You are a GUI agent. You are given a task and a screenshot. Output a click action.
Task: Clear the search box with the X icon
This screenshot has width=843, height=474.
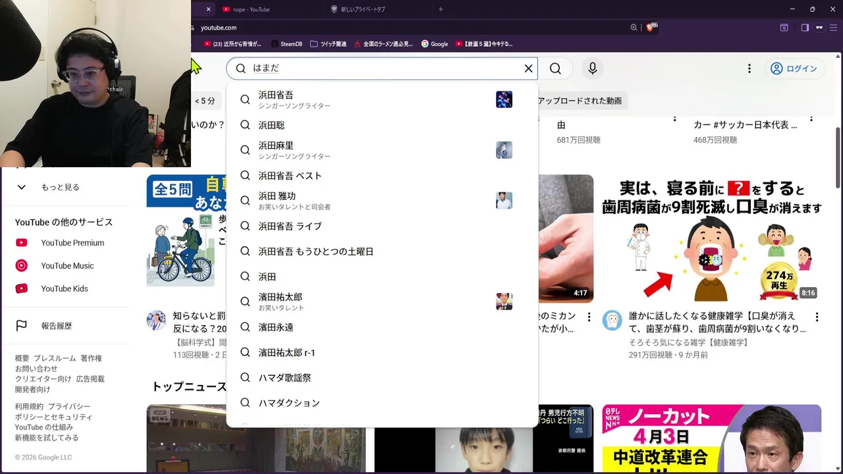tap(528, 68)
